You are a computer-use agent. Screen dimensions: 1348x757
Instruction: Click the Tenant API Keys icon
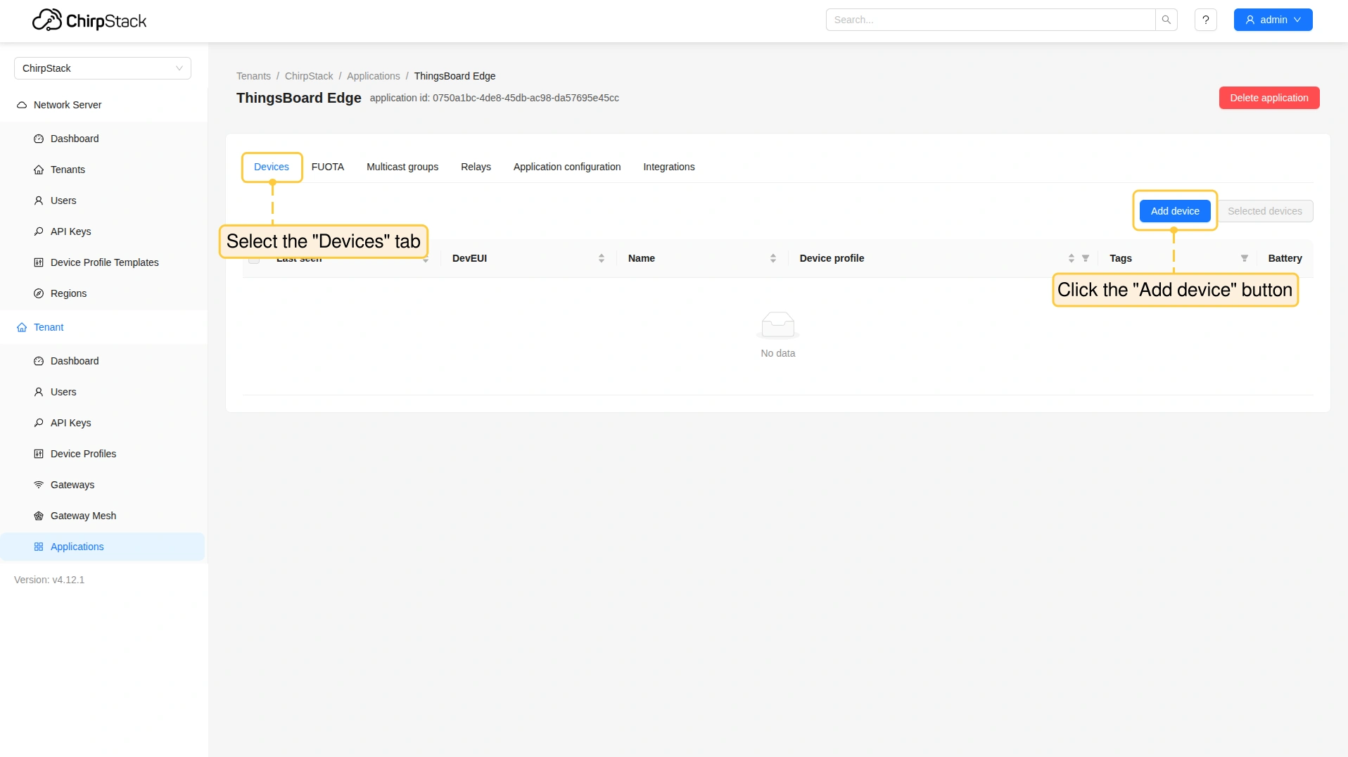coord(39,423)
